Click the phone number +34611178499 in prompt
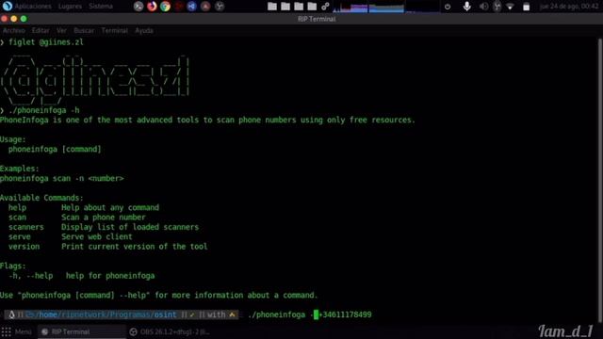Image resolution: width=603 pixels, height=339 pixels. point(346,315)
